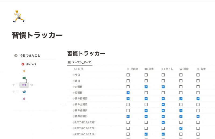Open the @火曜日 row entry
Image resolution: width=215 pixels, height=139 pixels.
click(x=77, y=87)
